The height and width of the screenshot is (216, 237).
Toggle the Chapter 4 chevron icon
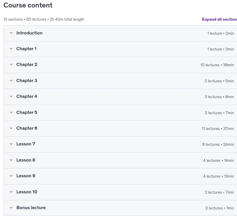tap(11, 96)
